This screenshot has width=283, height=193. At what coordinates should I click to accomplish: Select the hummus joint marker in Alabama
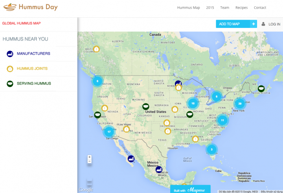pos(195,139)
